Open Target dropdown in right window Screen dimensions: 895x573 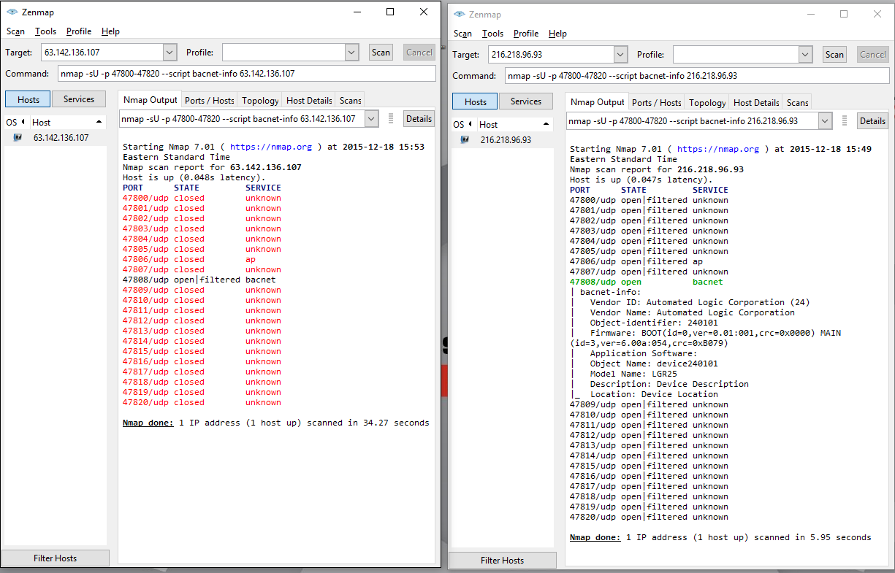point(620,55)
